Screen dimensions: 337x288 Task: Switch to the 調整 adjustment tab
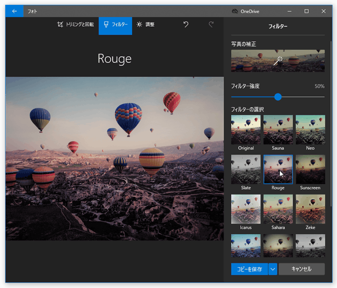coord(145,25)
